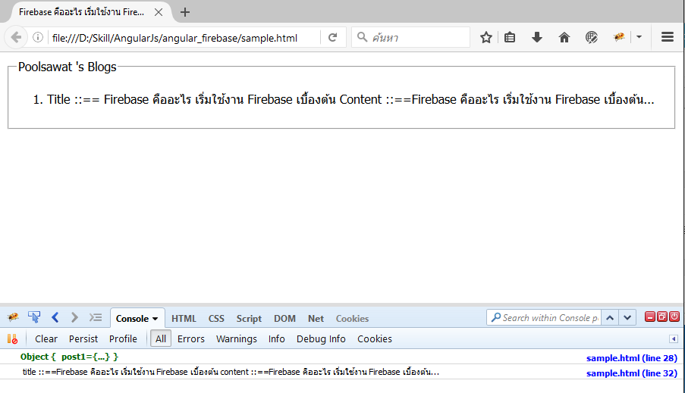Open sample.html line 32 source link
685x393 pixels.
631,373
